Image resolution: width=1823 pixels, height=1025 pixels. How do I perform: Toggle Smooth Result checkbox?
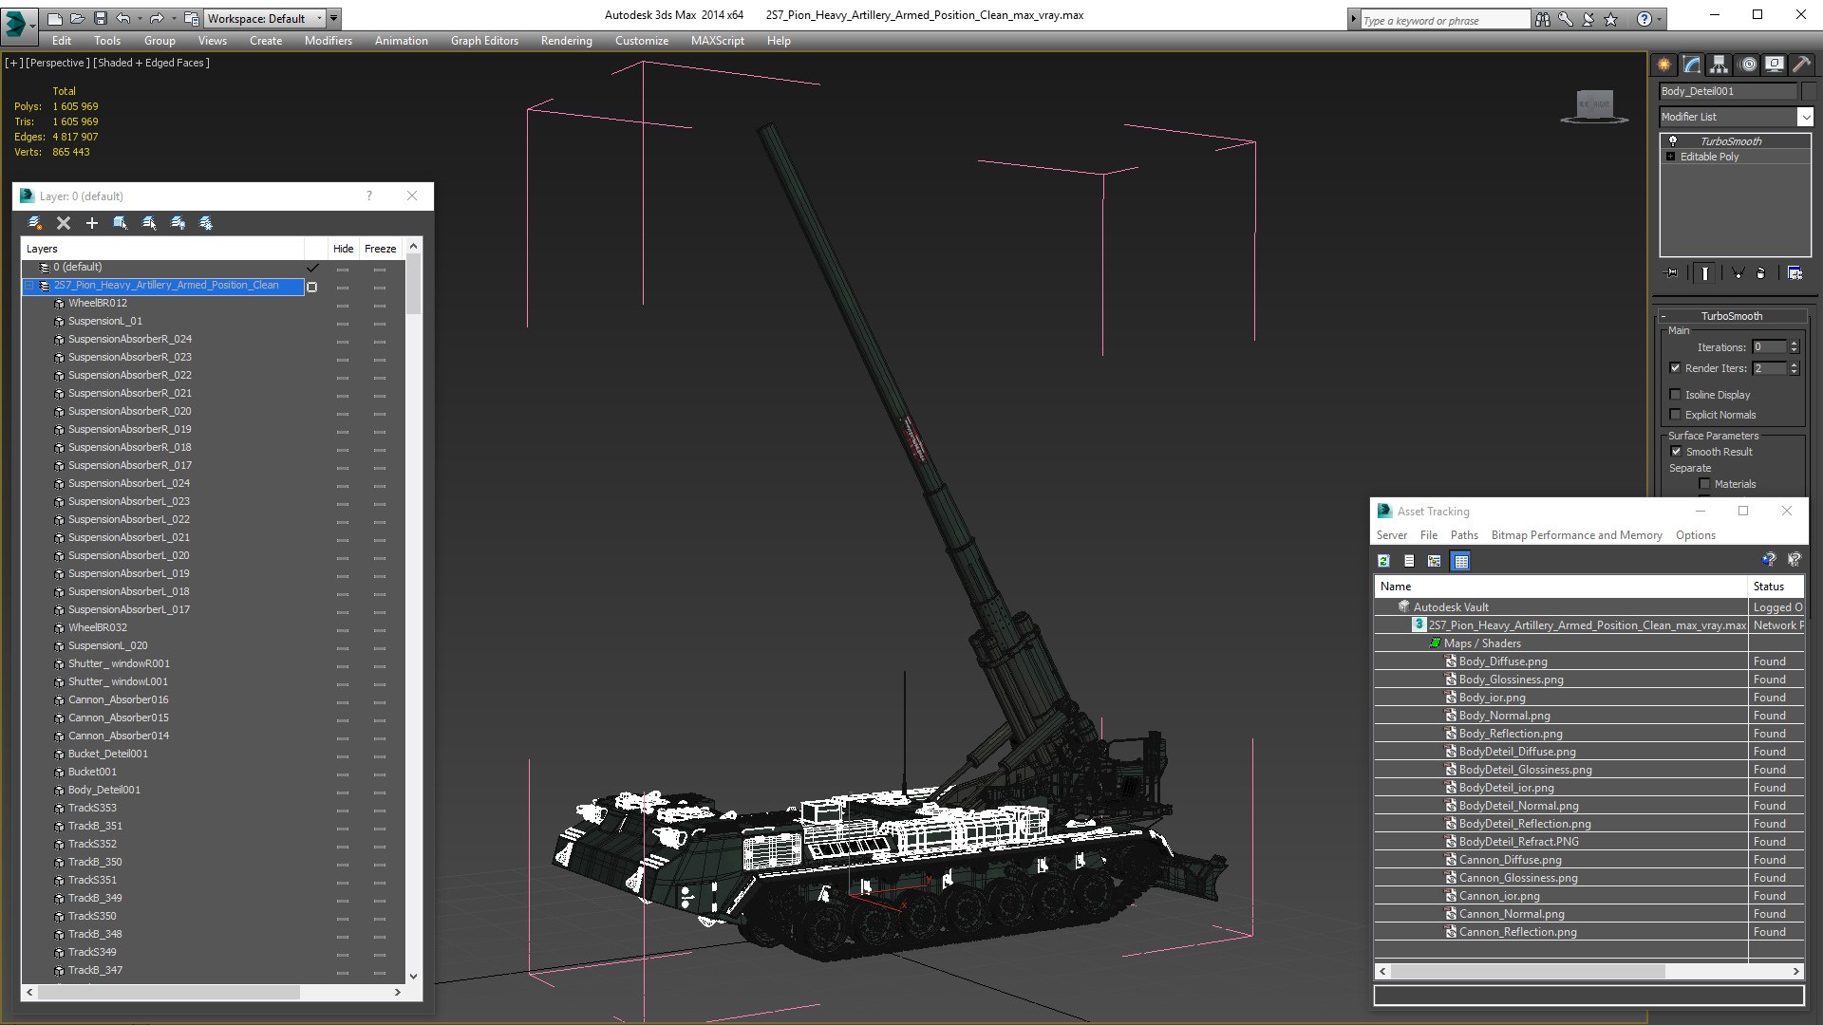pyautogui.click(x=1676, y=452)
